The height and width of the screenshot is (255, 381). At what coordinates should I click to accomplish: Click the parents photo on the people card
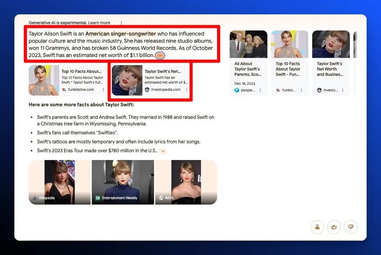248,44
